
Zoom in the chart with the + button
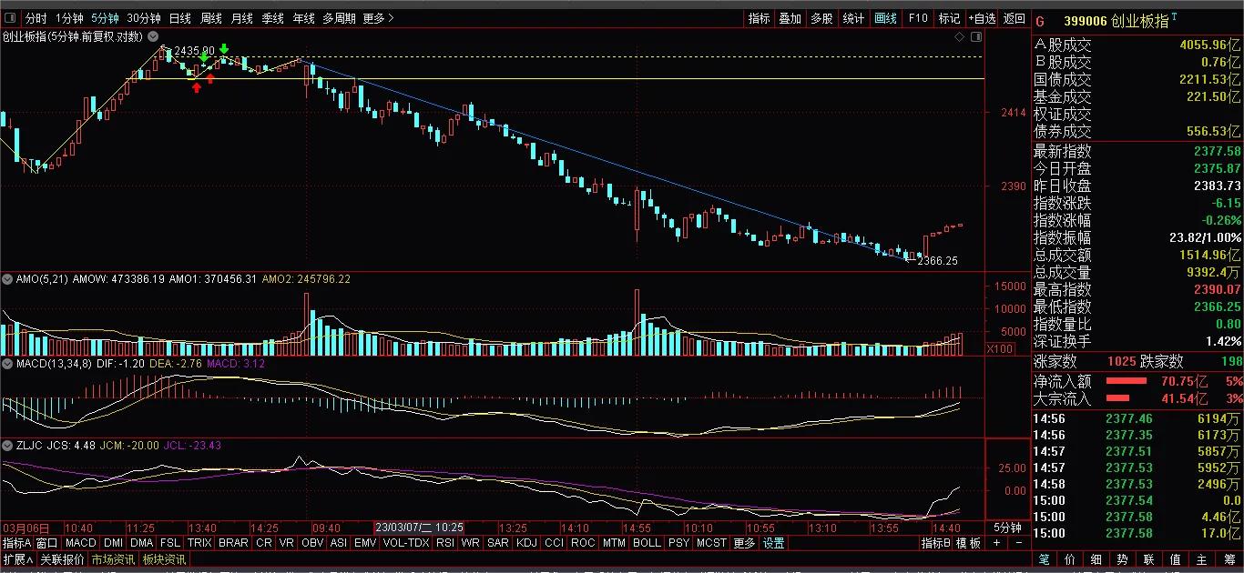pos(996,543)
